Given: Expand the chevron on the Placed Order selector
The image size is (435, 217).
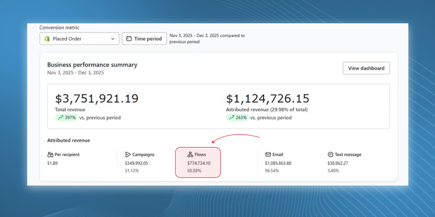Looking at the screenshot, I should (x=113, y=39).
